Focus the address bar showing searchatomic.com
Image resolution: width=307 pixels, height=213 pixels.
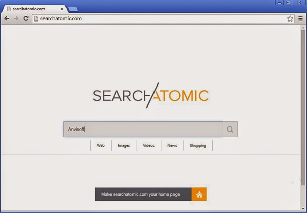click(163, 18)
